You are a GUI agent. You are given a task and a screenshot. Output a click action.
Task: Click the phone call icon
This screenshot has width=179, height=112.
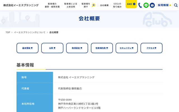coord(140,5)
